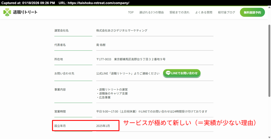The width and height of the screenshot is (271, 139).
Task: Click the vertical scrollbar thumb
Action: click(x=269, y=61)
